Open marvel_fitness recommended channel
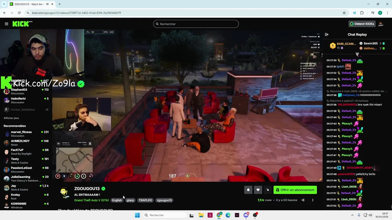 (x=26, y=134)
